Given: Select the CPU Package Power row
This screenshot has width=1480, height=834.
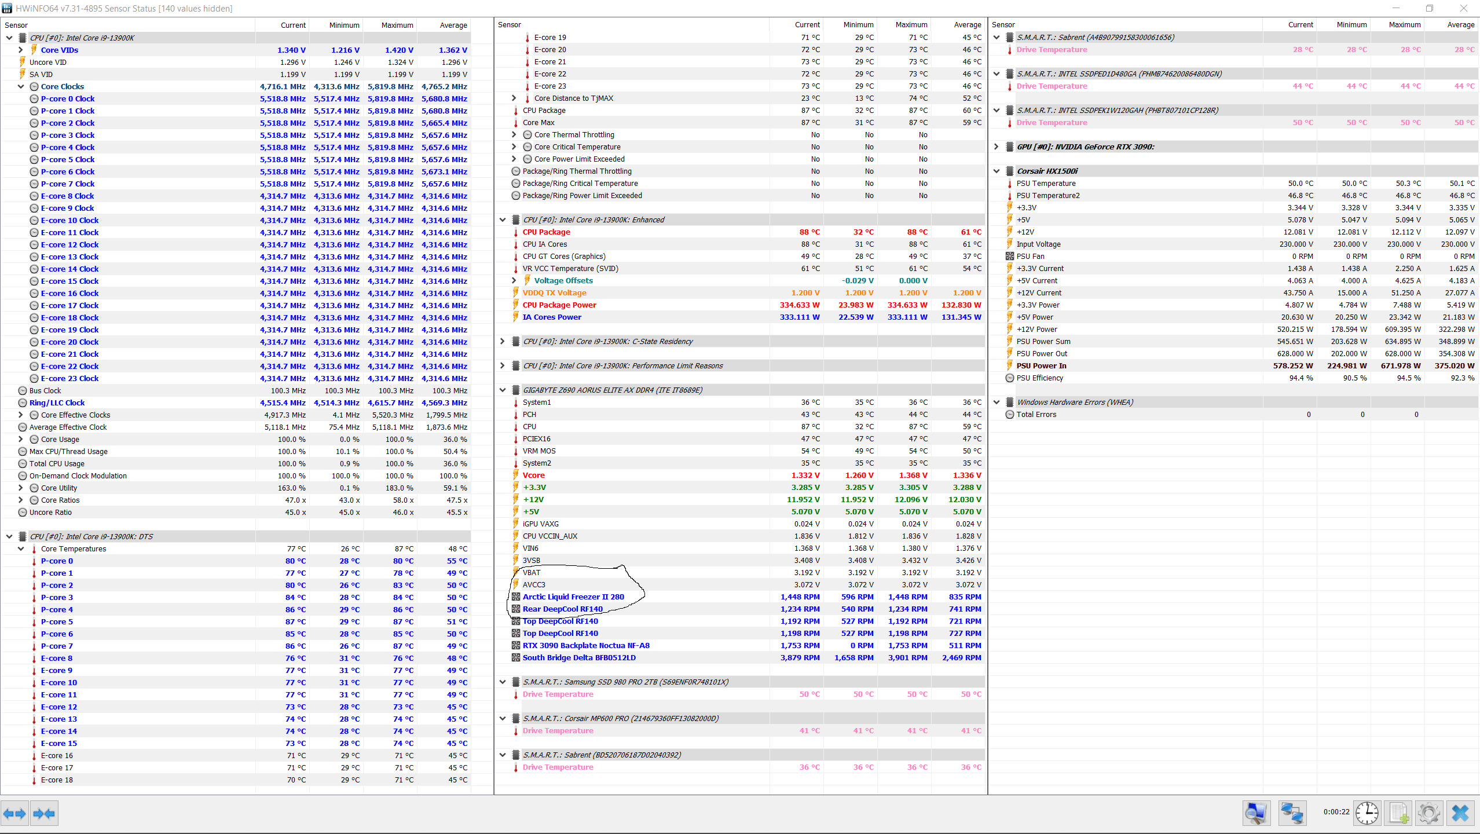Looking at the screenshot, I should coord(559,305).
